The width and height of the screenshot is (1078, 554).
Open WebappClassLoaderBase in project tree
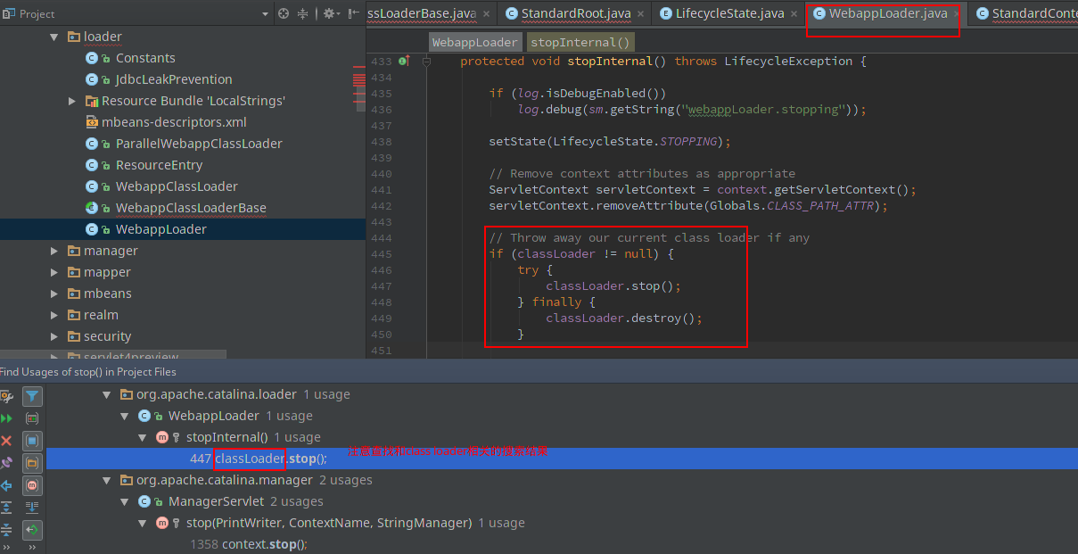pos(190,208)
